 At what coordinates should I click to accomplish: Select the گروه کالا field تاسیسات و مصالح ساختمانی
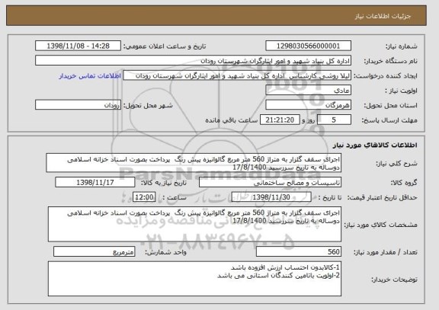pos(270,182)
